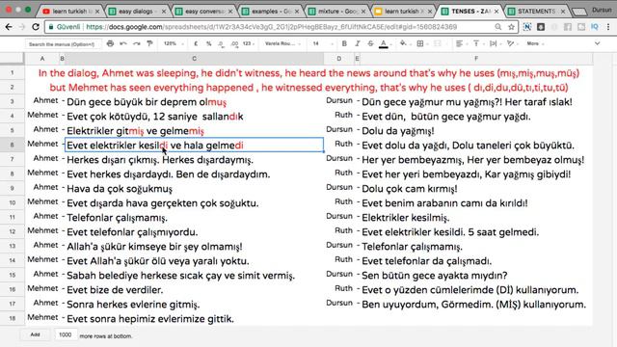
Task: Undo the last action
Action: pyautogui.click(x=123, y=43)
